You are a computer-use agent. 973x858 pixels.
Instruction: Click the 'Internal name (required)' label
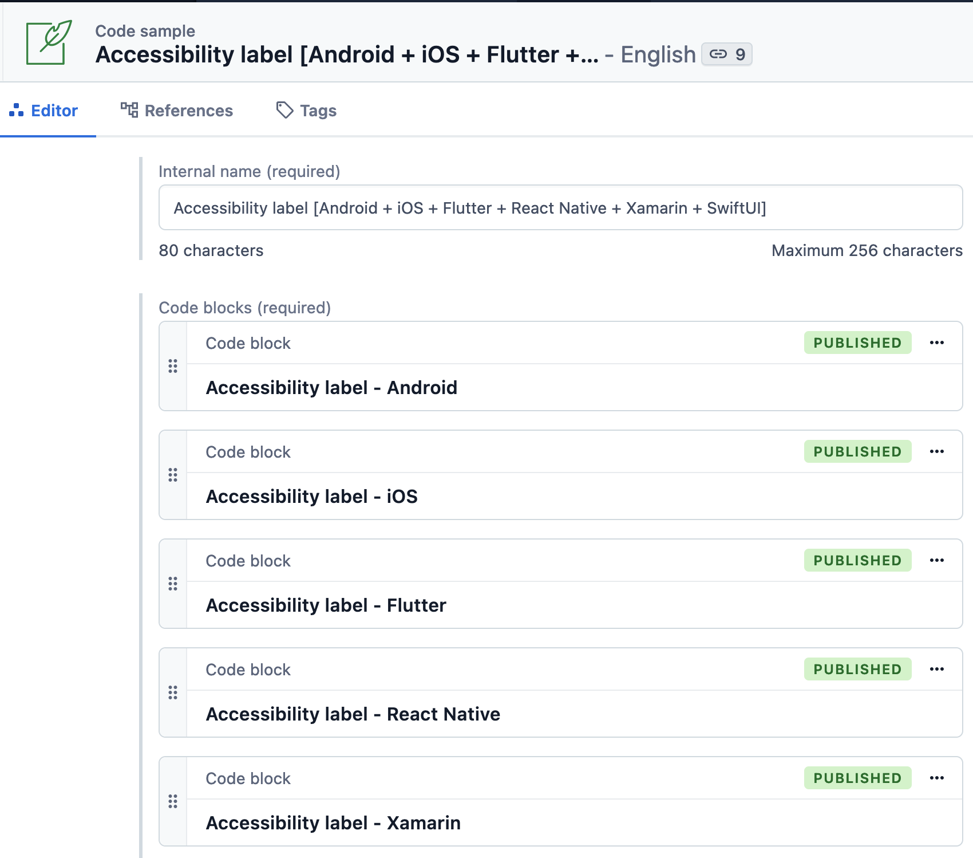pyautogui.click(x=250, y=171)
